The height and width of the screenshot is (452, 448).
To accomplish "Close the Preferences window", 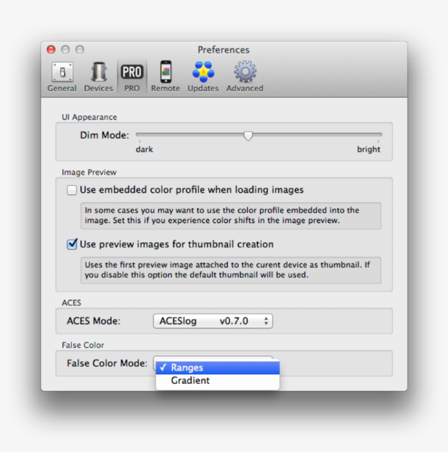I will tap(51, 50).
